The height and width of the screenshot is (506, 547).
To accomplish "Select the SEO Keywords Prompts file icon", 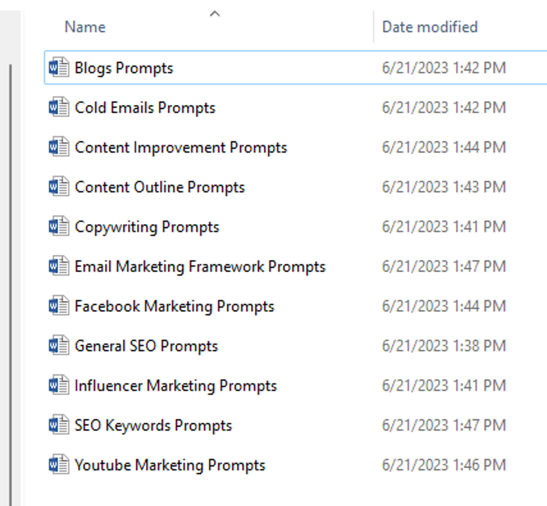I will [x=59, y=425].
